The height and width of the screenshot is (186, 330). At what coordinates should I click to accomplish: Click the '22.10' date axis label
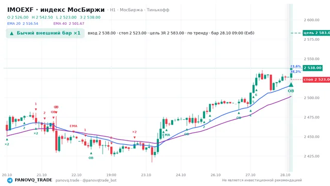pyautogui.click(x=76, y=175)
